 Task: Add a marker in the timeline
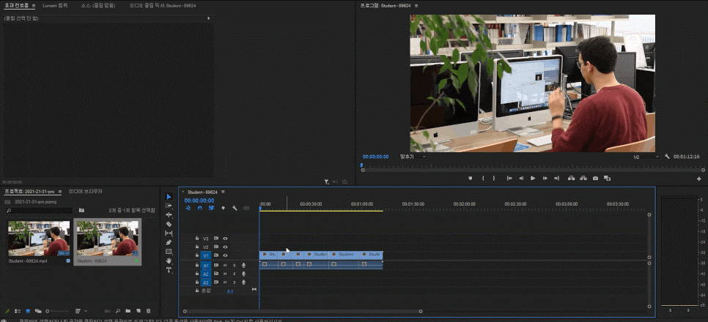223,208
